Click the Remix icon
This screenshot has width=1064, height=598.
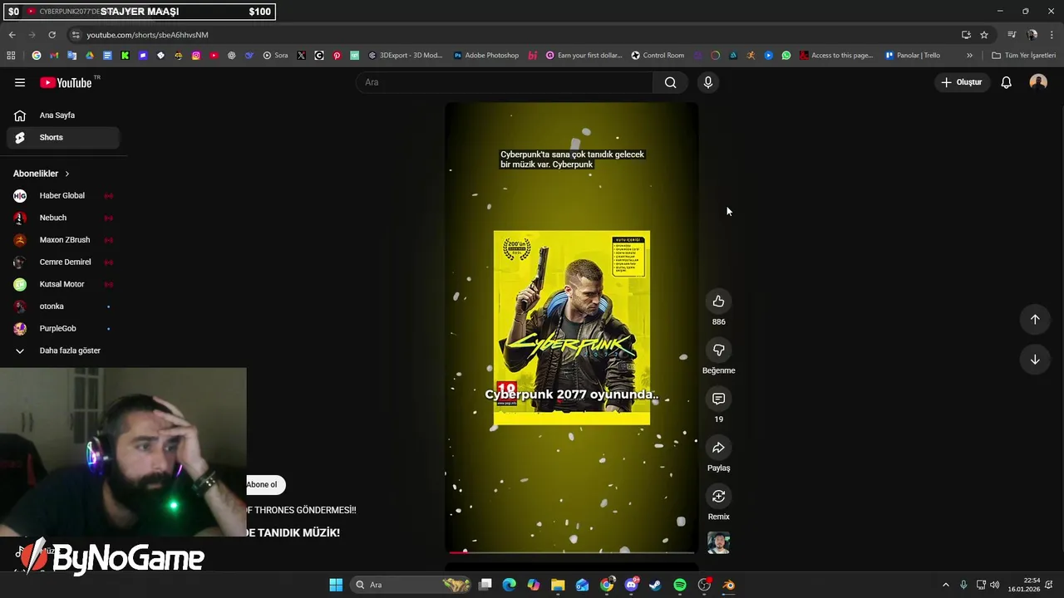(718, 497)
